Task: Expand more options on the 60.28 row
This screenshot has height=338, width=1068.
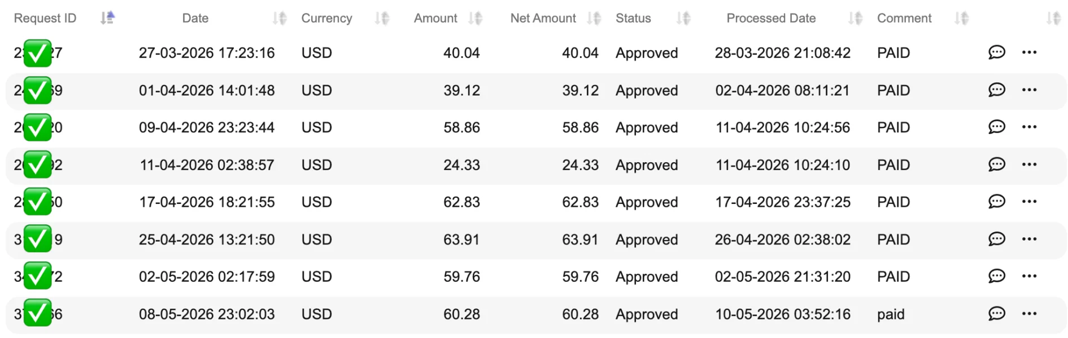Action: [x=1029, y=313]
